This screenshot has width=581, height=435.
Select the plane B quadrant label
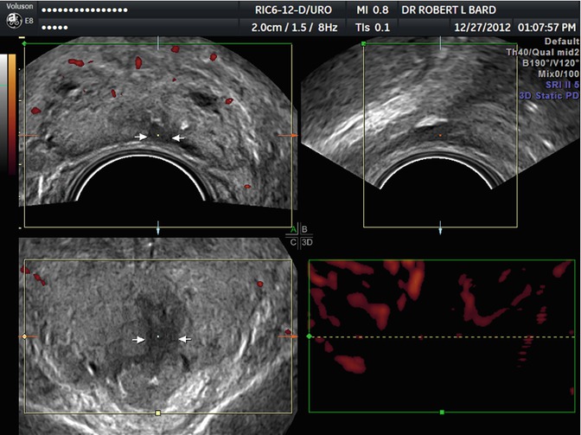point(304,229)
